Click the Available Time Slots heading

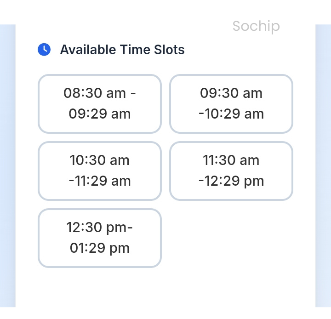click(x=122, y=50)
